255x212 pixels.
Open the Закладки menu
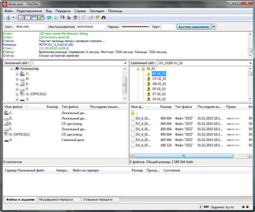click(97, 11)
